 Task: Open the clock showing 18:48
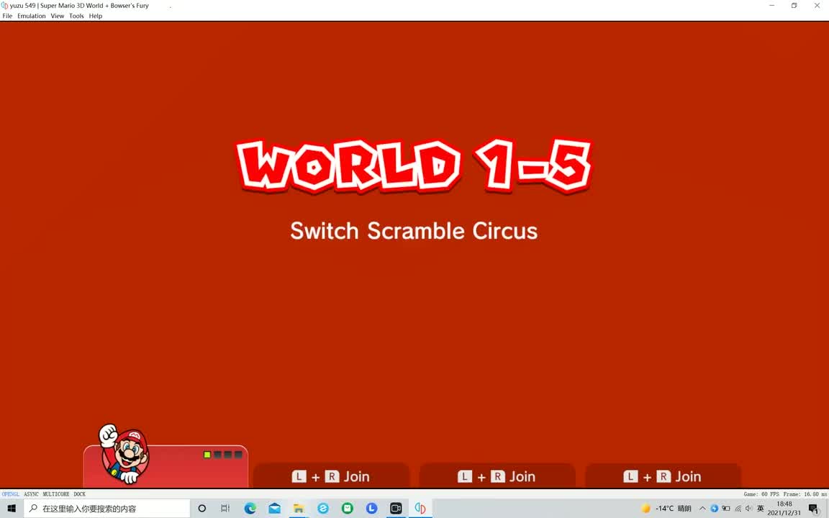pyautogui.click(x=784, y=508)
